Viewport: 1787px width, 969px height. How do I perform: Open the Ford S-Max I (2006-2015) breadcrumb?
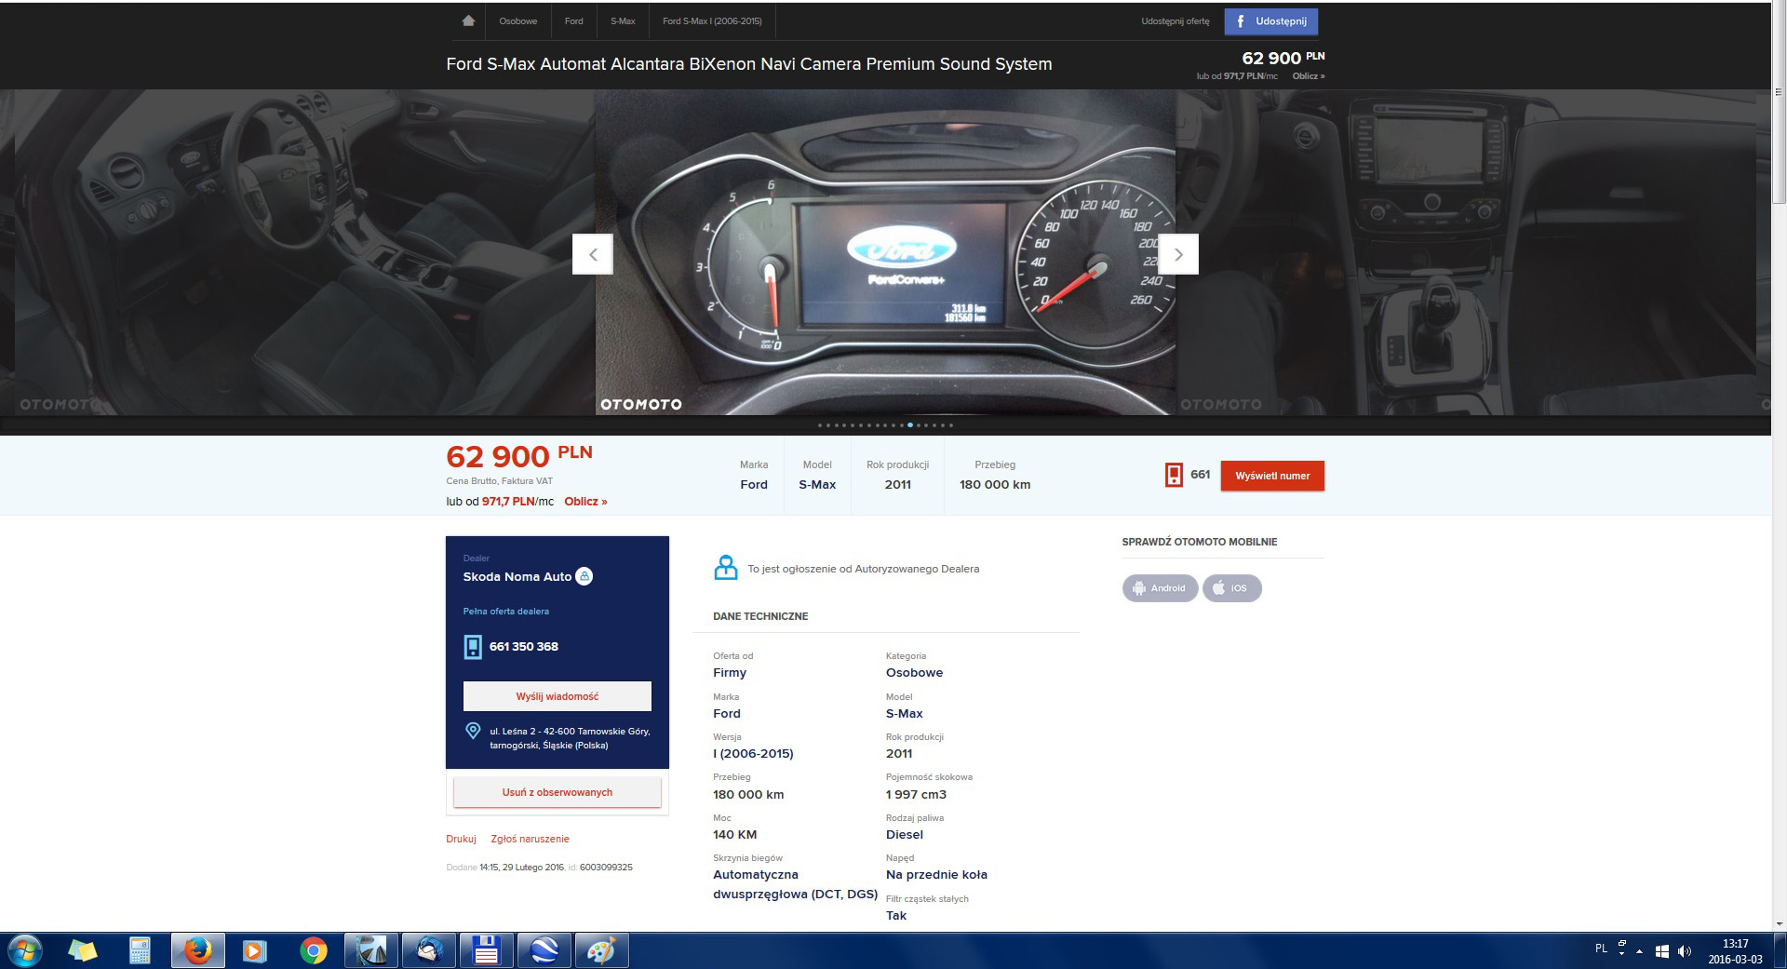click(x=712, y=20)
